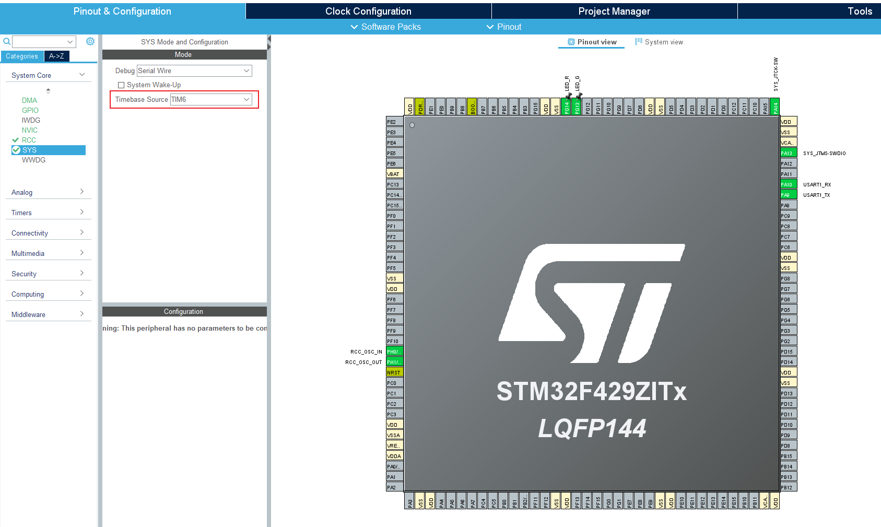This screenshot has width=881, height=527.
Task: Click the RCC green check icon
Action: click(15, 140)
